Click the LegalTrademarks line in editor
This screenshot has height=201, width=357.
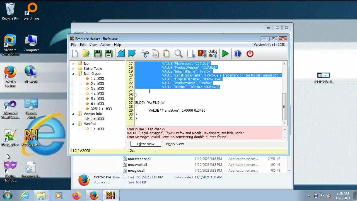(222, 75)
